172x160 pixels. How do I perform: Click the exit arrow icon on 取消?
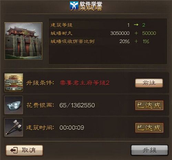14,150
